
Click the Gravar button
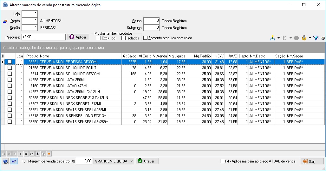(147, 161)
